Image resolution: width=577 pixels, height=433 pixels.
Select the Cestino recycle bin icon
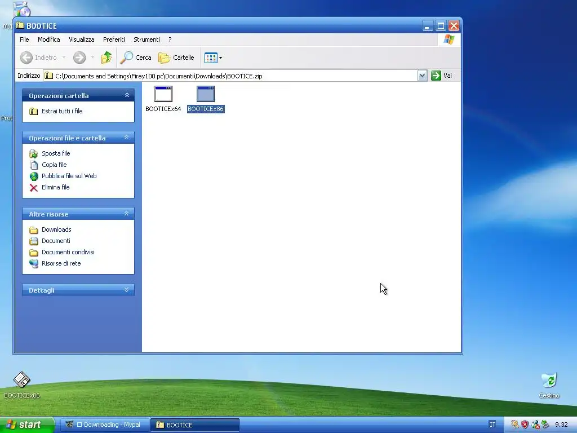(x=549, y=386)
